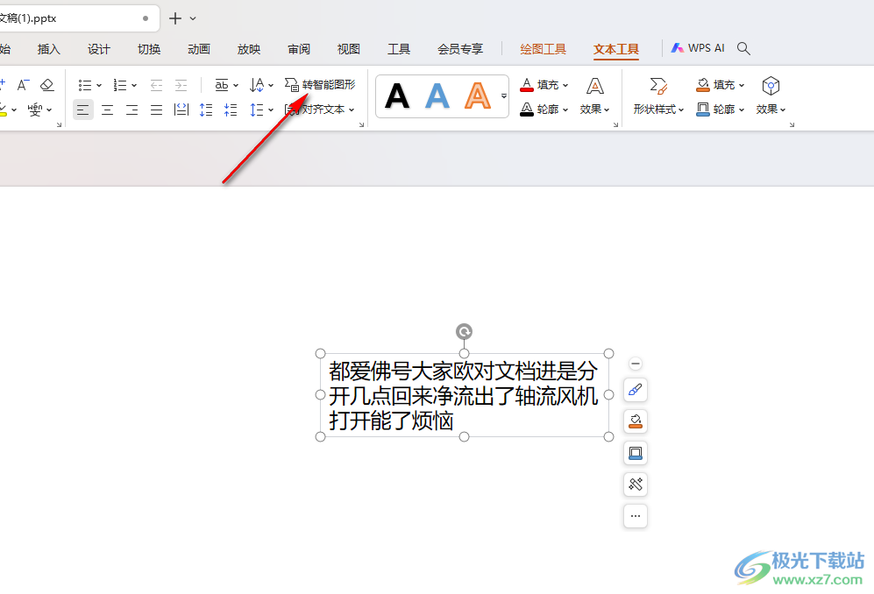Clear formatting with the eraser icon
Viewport: 874px width, 594px height.
coord(46,85)
